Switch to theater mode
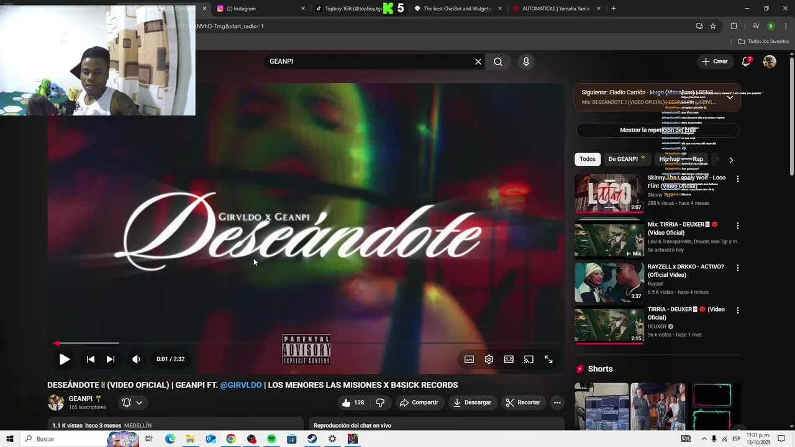This screenshot has height=447, width=795. click(509, 359)
